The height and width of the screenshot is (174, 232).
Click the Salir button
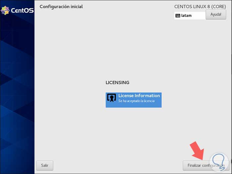(45, 165)
